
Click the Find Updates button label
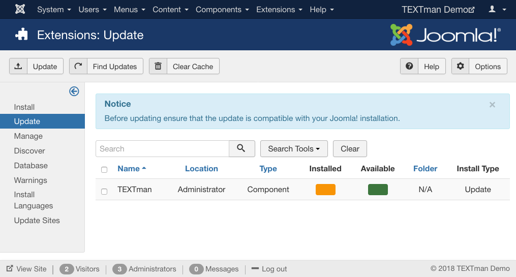pos(115,67)
